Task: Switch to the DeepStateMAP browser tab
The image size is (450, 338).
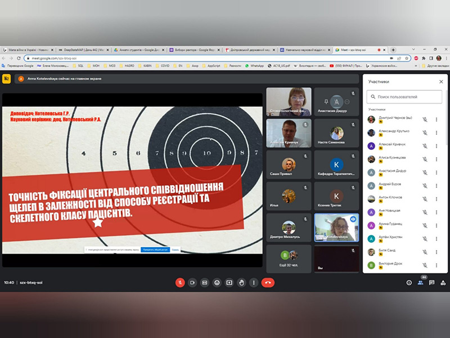Action: tap(82, 50)
